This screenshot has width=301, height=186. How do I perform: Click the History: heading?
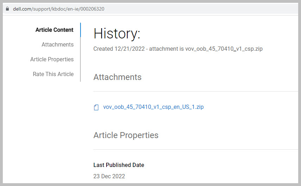pos(117,33)
